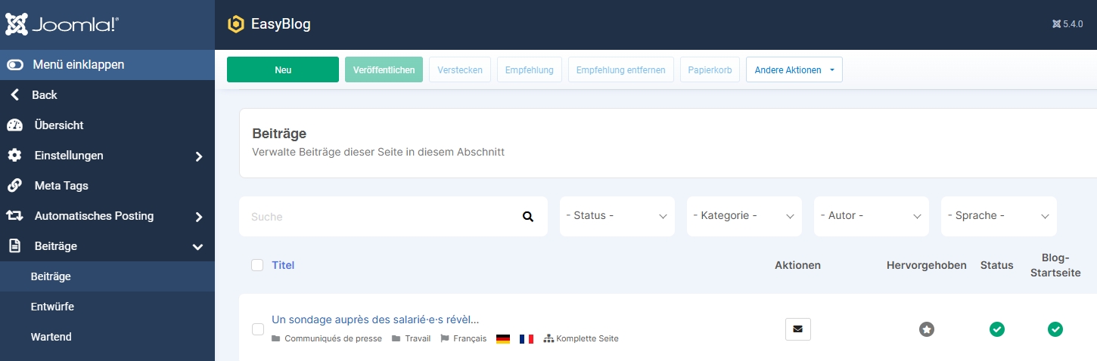This screenshot has width=1097, height=361.
Task: Expand the Einstellungen submenu
Action: tap(106, 156)
